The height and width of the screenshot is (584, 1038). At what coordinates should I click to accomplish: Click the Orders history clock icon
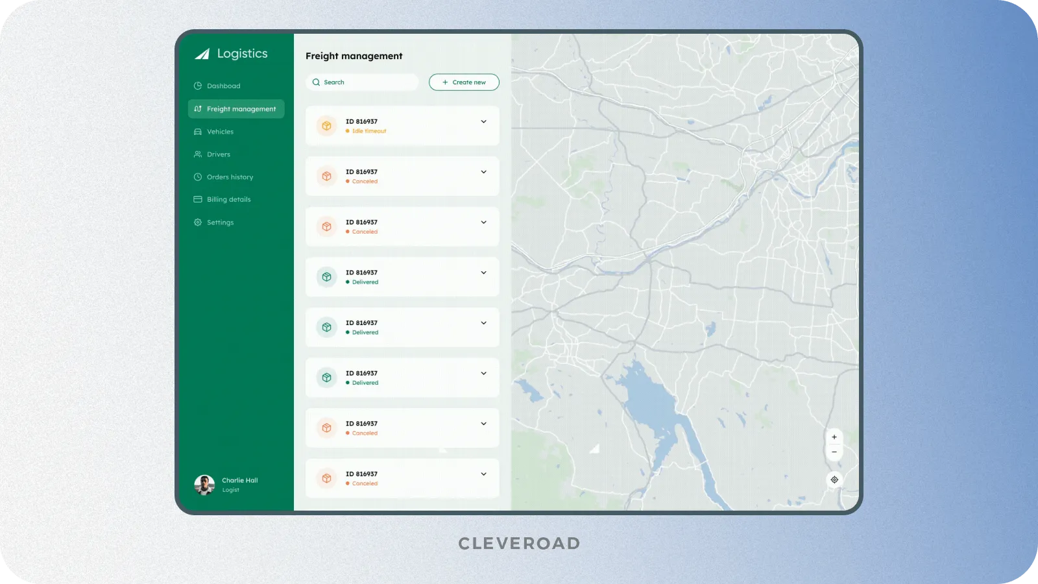[198, 177]
